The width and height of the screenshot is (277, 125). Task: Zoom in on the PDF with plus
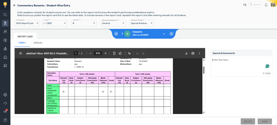(x=105, y=53)
